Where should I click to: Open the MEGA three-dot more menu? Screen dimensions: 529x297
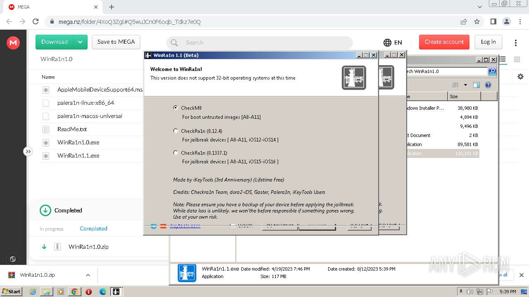(x=516, y=42)
